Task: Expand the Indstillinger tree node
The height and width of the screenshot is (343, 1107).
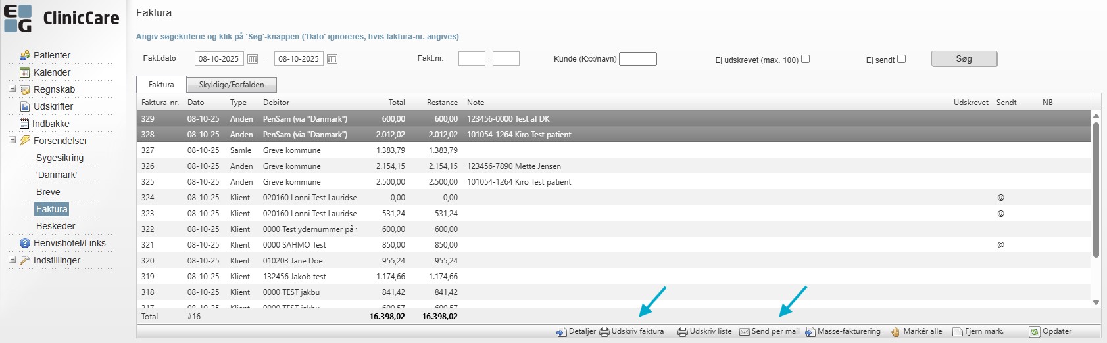Action: click(x=12, y=260)
